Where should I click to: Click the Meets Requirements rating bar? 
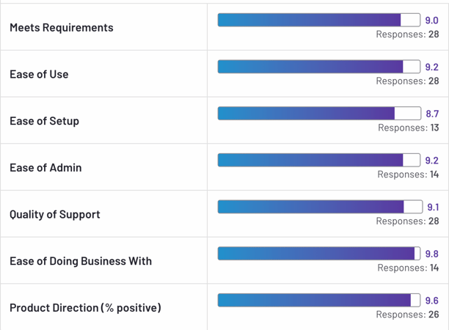319,21
